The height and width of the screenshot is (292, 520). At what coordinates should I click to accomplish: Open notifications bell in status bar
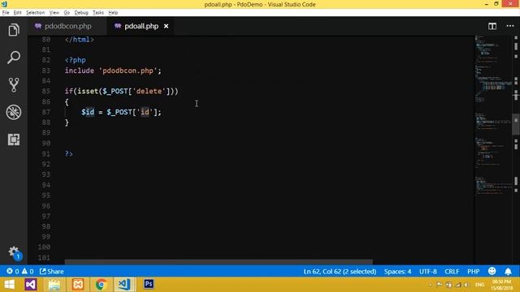click(508, 272)
